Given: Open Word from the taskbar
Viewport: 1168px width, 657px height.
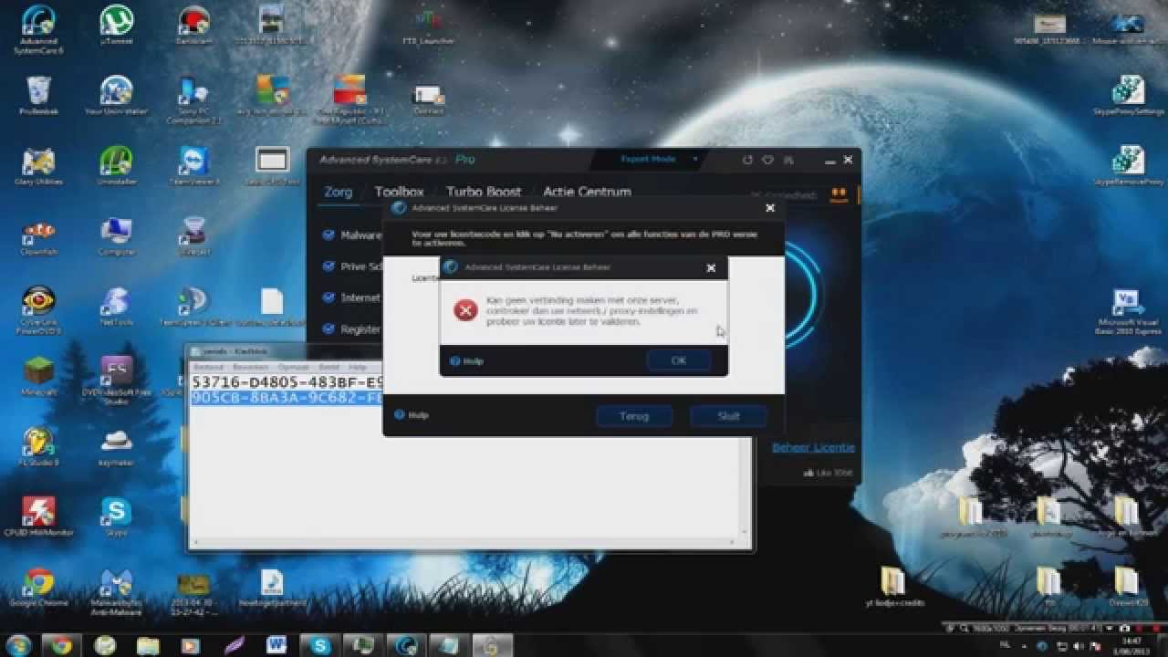Looking at the screenshot, I should tap(276, 645).
